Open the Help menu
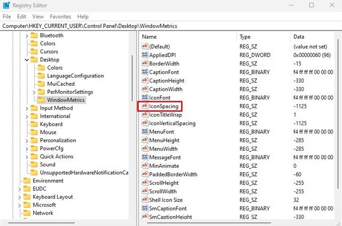The image size is (342, 226). click(83, 17)
